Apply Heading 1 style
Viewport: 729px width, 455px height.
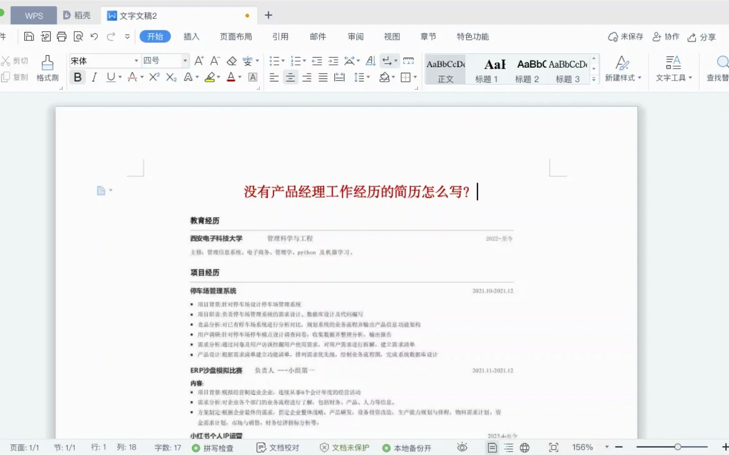coord(487,70)
